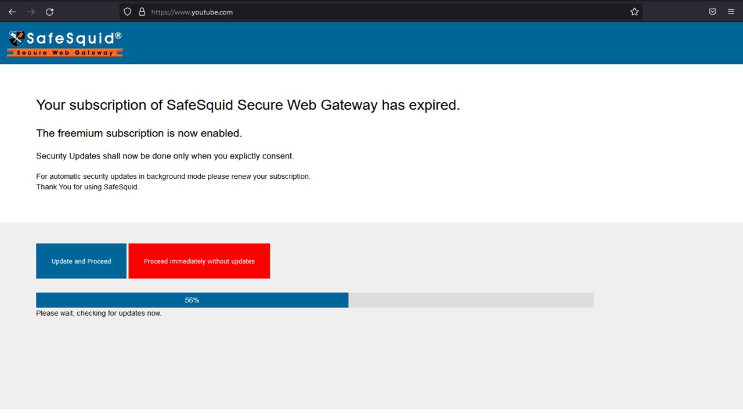The width and height of the screenshot is (743, 418).
Task: Click the Update and Proceed button
Action: click(x=81, y=261)
